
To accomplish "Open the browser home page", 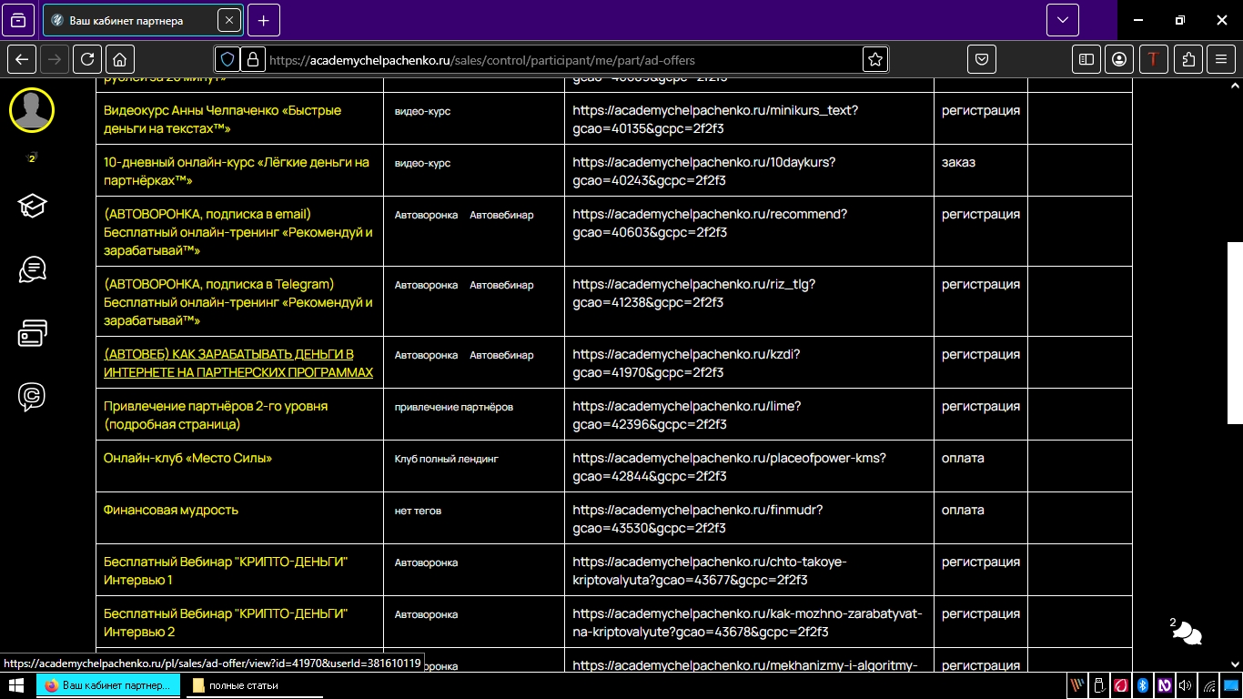I will coord(119,59).
